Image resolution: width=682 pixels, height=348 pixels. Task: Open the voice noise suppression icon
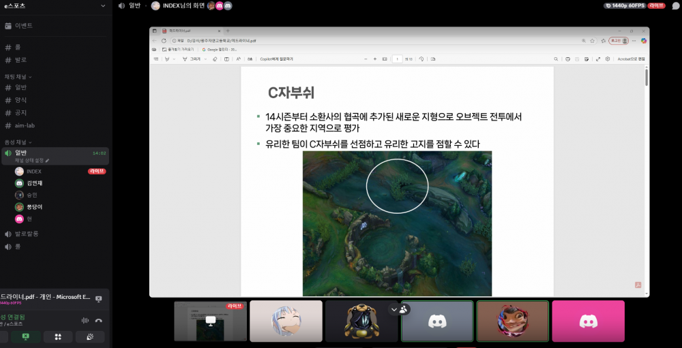[x=85, y=320]
